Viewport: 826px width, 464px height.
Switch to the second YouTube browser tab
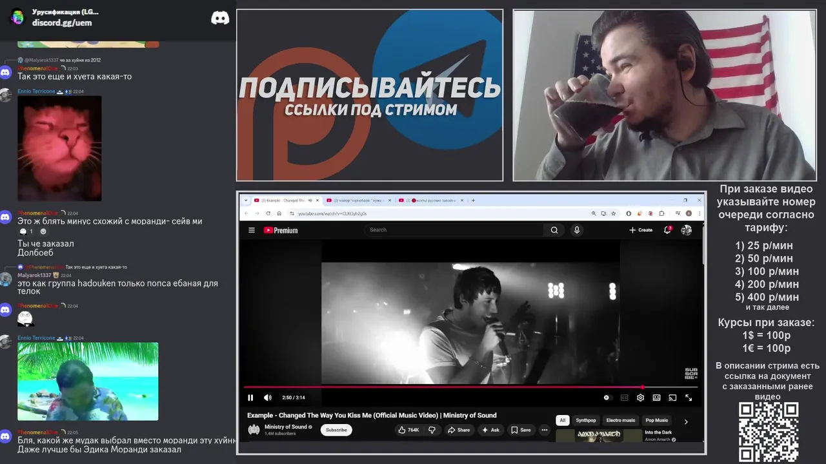tap(359, 200)
